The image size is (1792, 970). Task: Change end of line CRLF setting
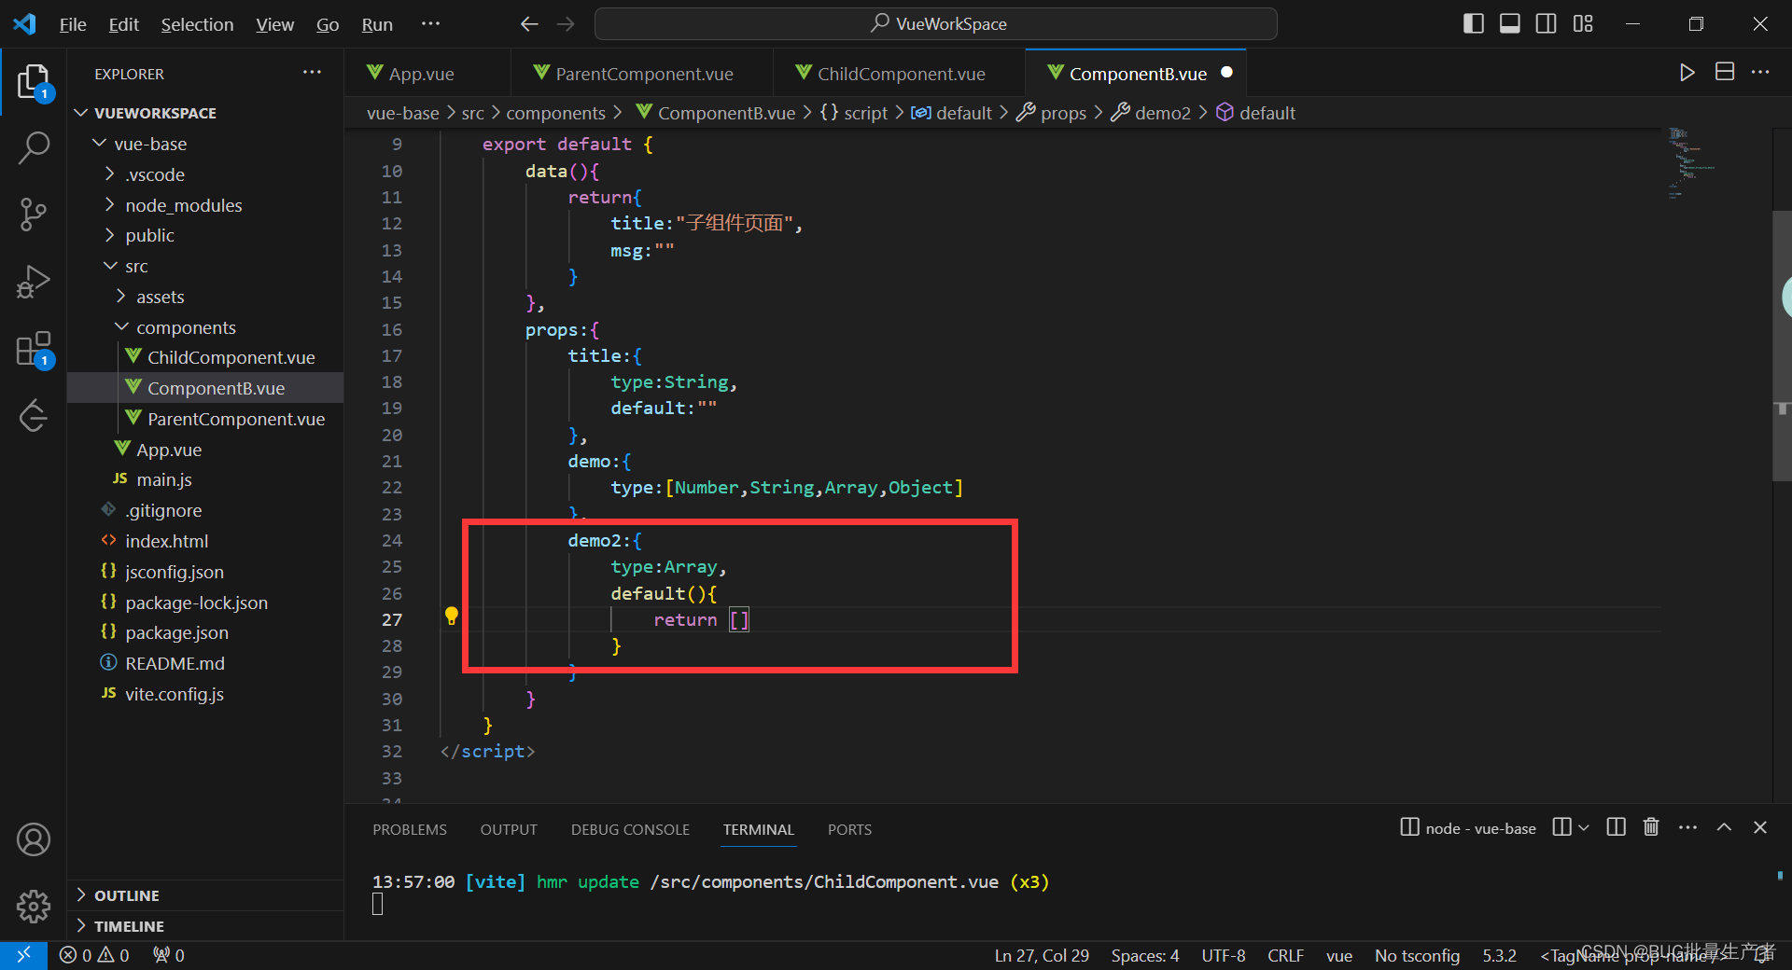(x=1285, y=955)
